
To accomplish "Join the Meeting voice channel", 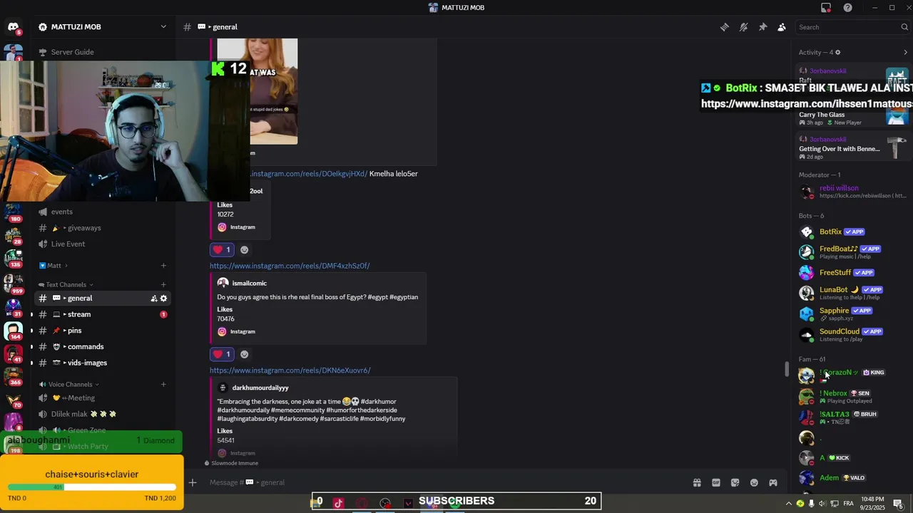I will tap(102, 398).
